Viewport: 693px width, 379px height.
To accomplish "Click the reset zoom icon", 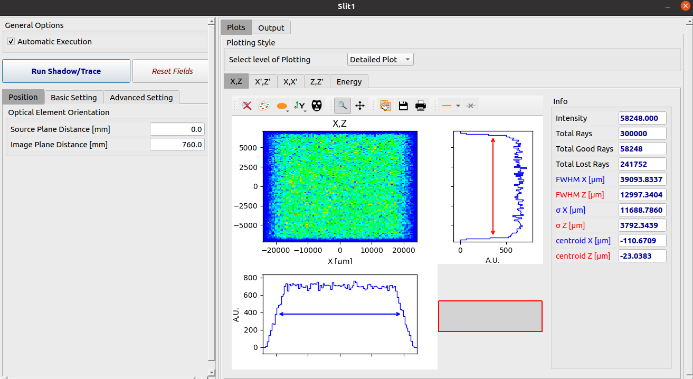I will 246,106.
